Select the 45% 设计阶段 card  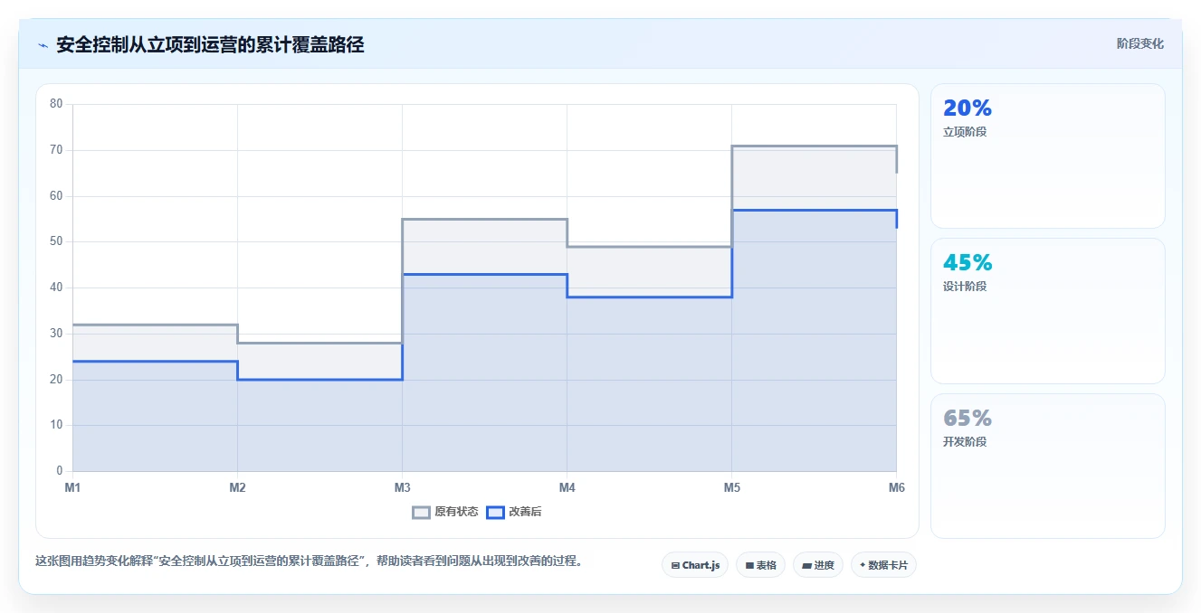(1047, 311)
